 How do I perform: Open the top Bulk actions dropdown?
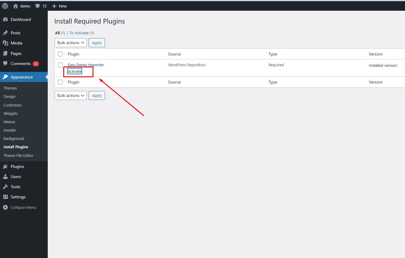click(x=71, y=43)
